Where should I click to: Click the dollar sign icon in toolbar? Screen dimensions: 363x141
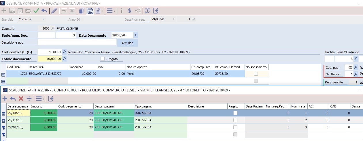[x=130, y=11]
